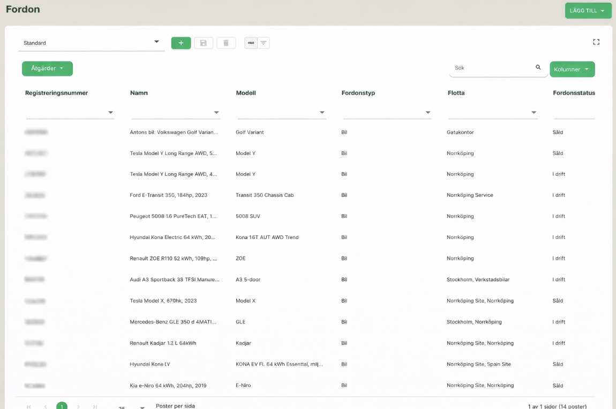Click the trash delete view icon
This screenshot has width=616, height=409.
(226, 43)
